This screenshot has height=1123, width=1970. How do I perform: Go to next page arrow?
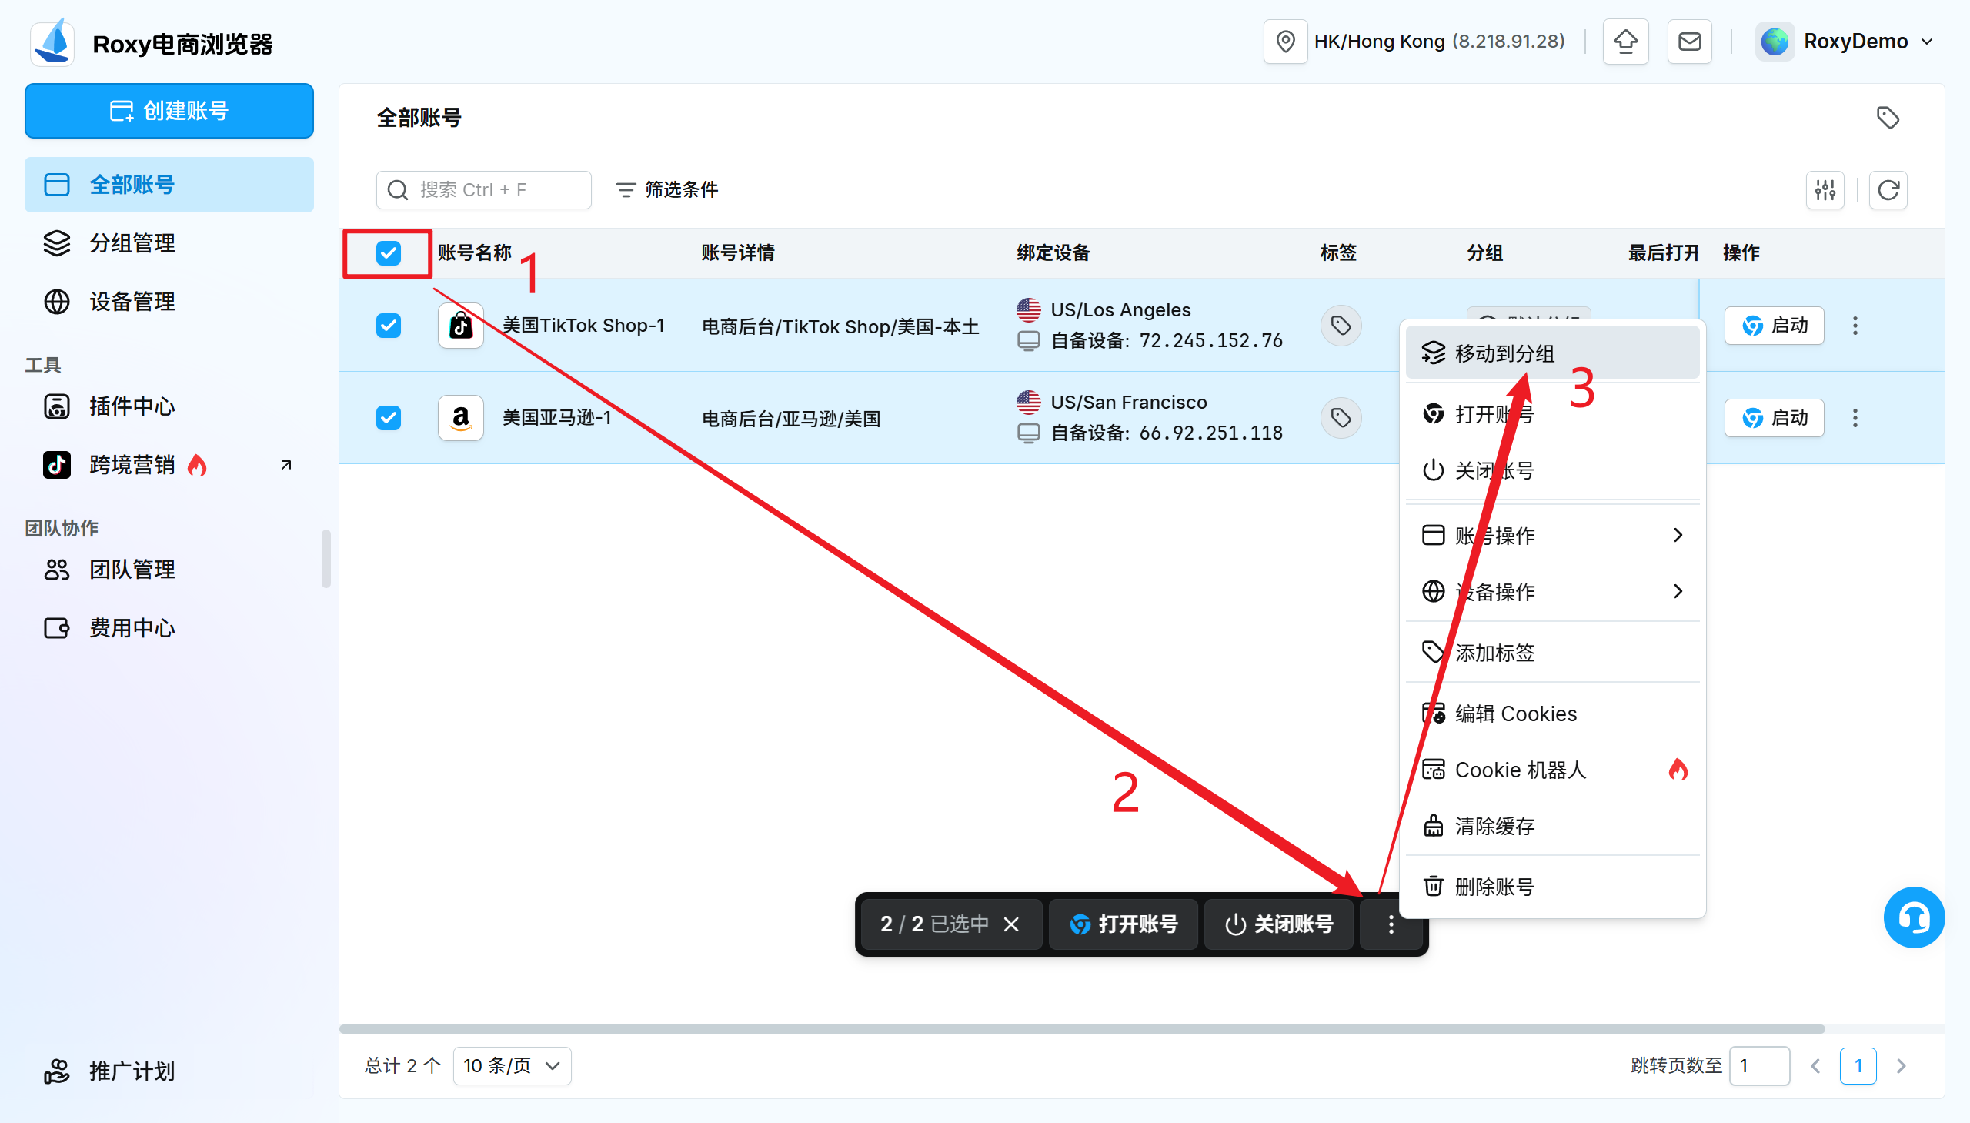pos(1901,1066)
